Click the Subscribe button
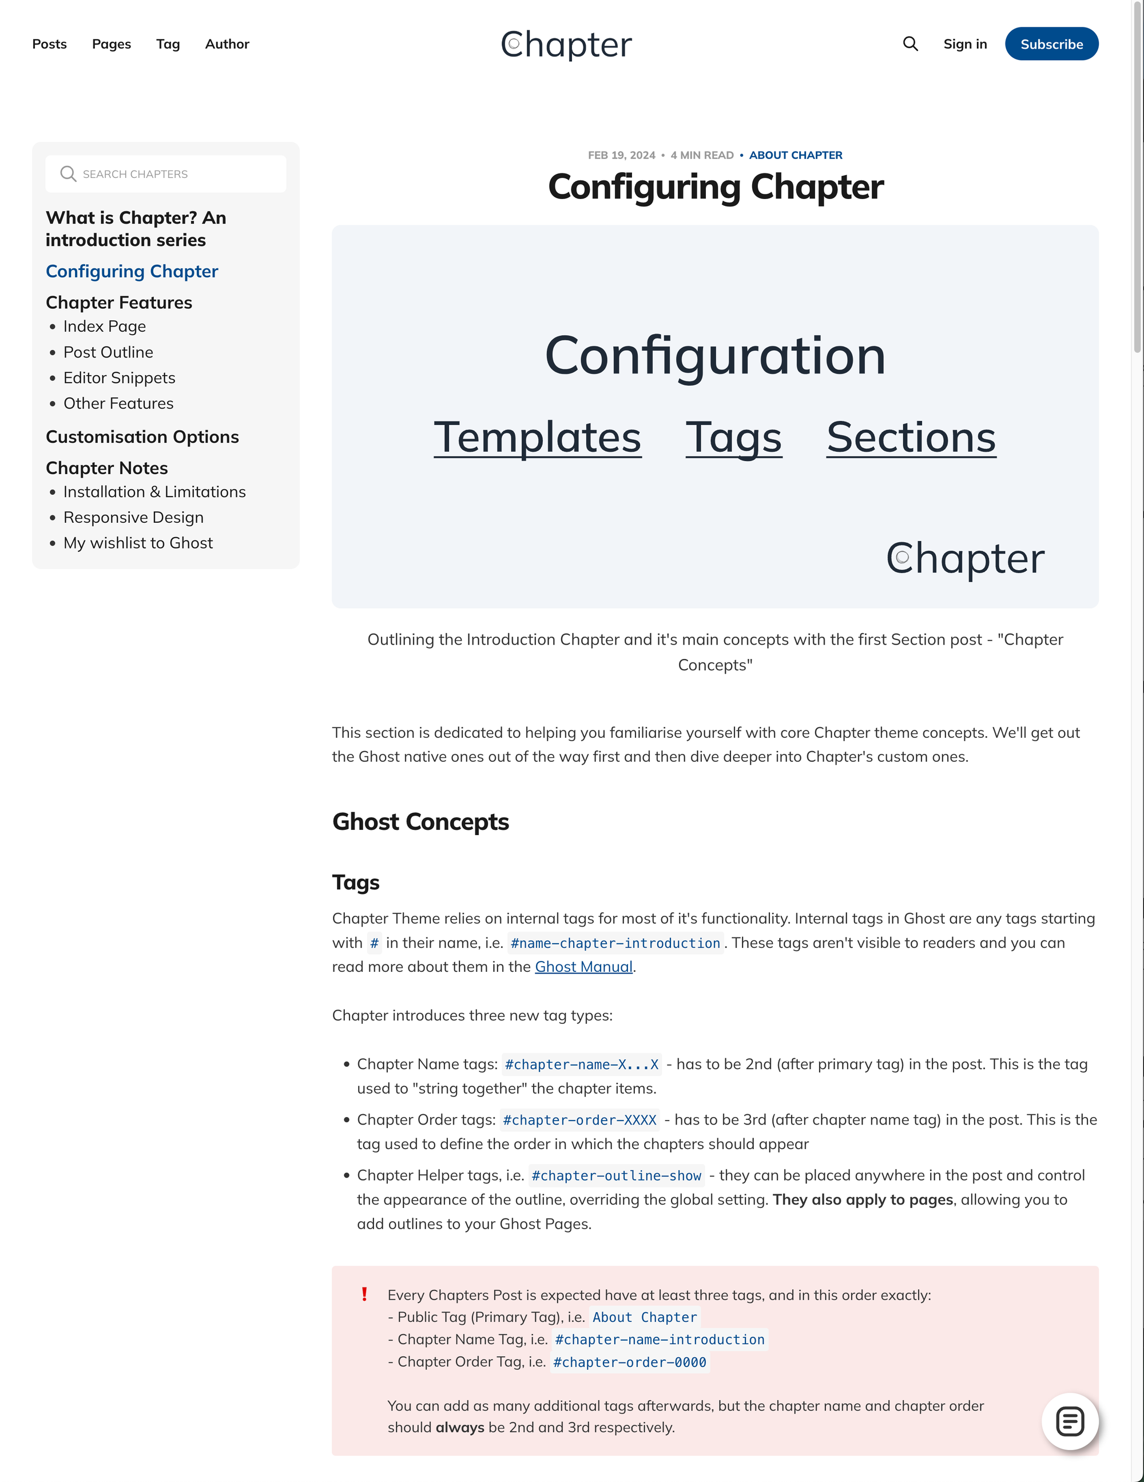 pyautogui.click(x=1051, y=43)
